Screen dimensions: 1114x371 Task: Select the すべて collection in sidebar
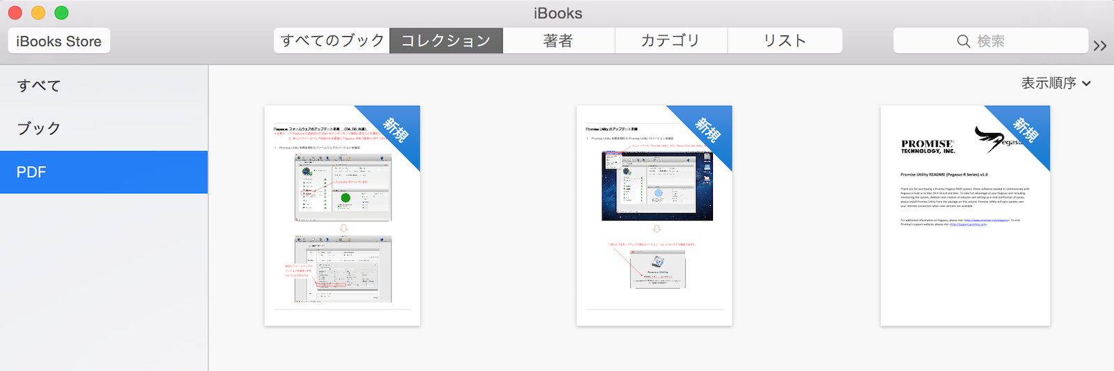coord(104,86)
